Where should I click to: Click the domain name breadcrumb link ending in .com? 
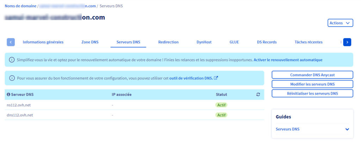click(x=67, y=6)
